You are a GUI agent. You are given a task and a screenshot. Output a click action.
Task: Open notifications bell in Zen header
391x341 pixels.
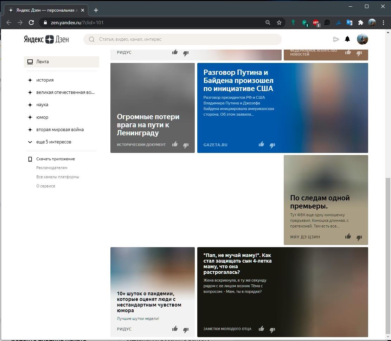click(x=347, y=39)
